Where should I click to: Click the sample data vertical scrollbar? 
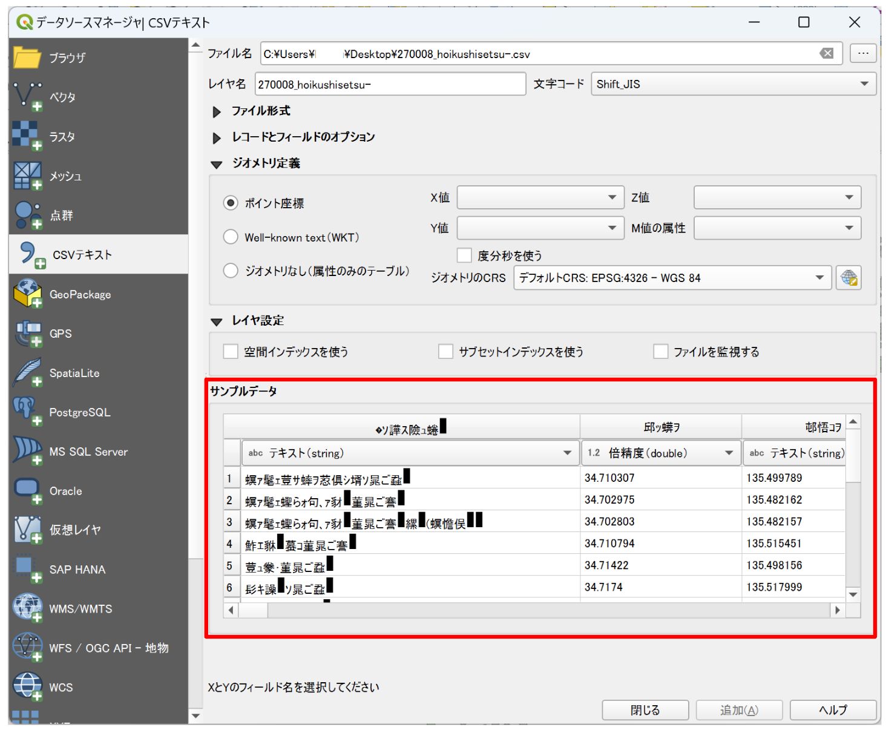click(853, 508)
